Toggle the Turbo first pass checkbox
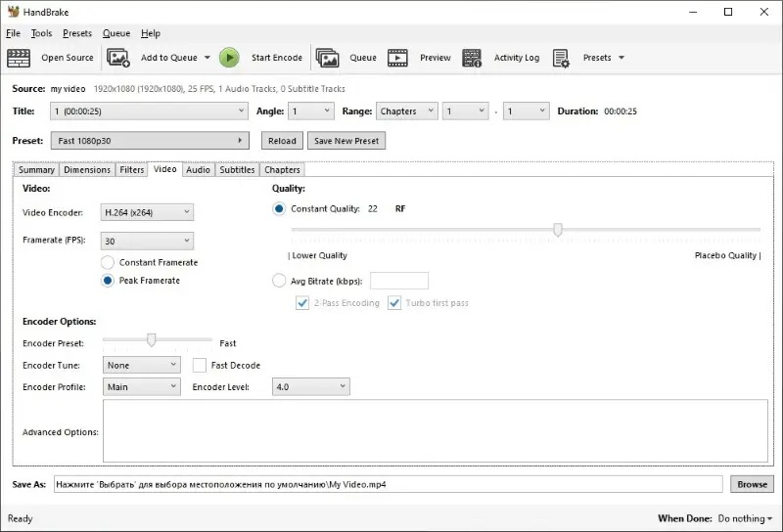The image size is (783, 532). coord(394,303)
